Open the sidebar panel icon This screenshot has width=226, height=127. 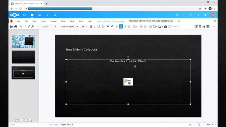196,26
